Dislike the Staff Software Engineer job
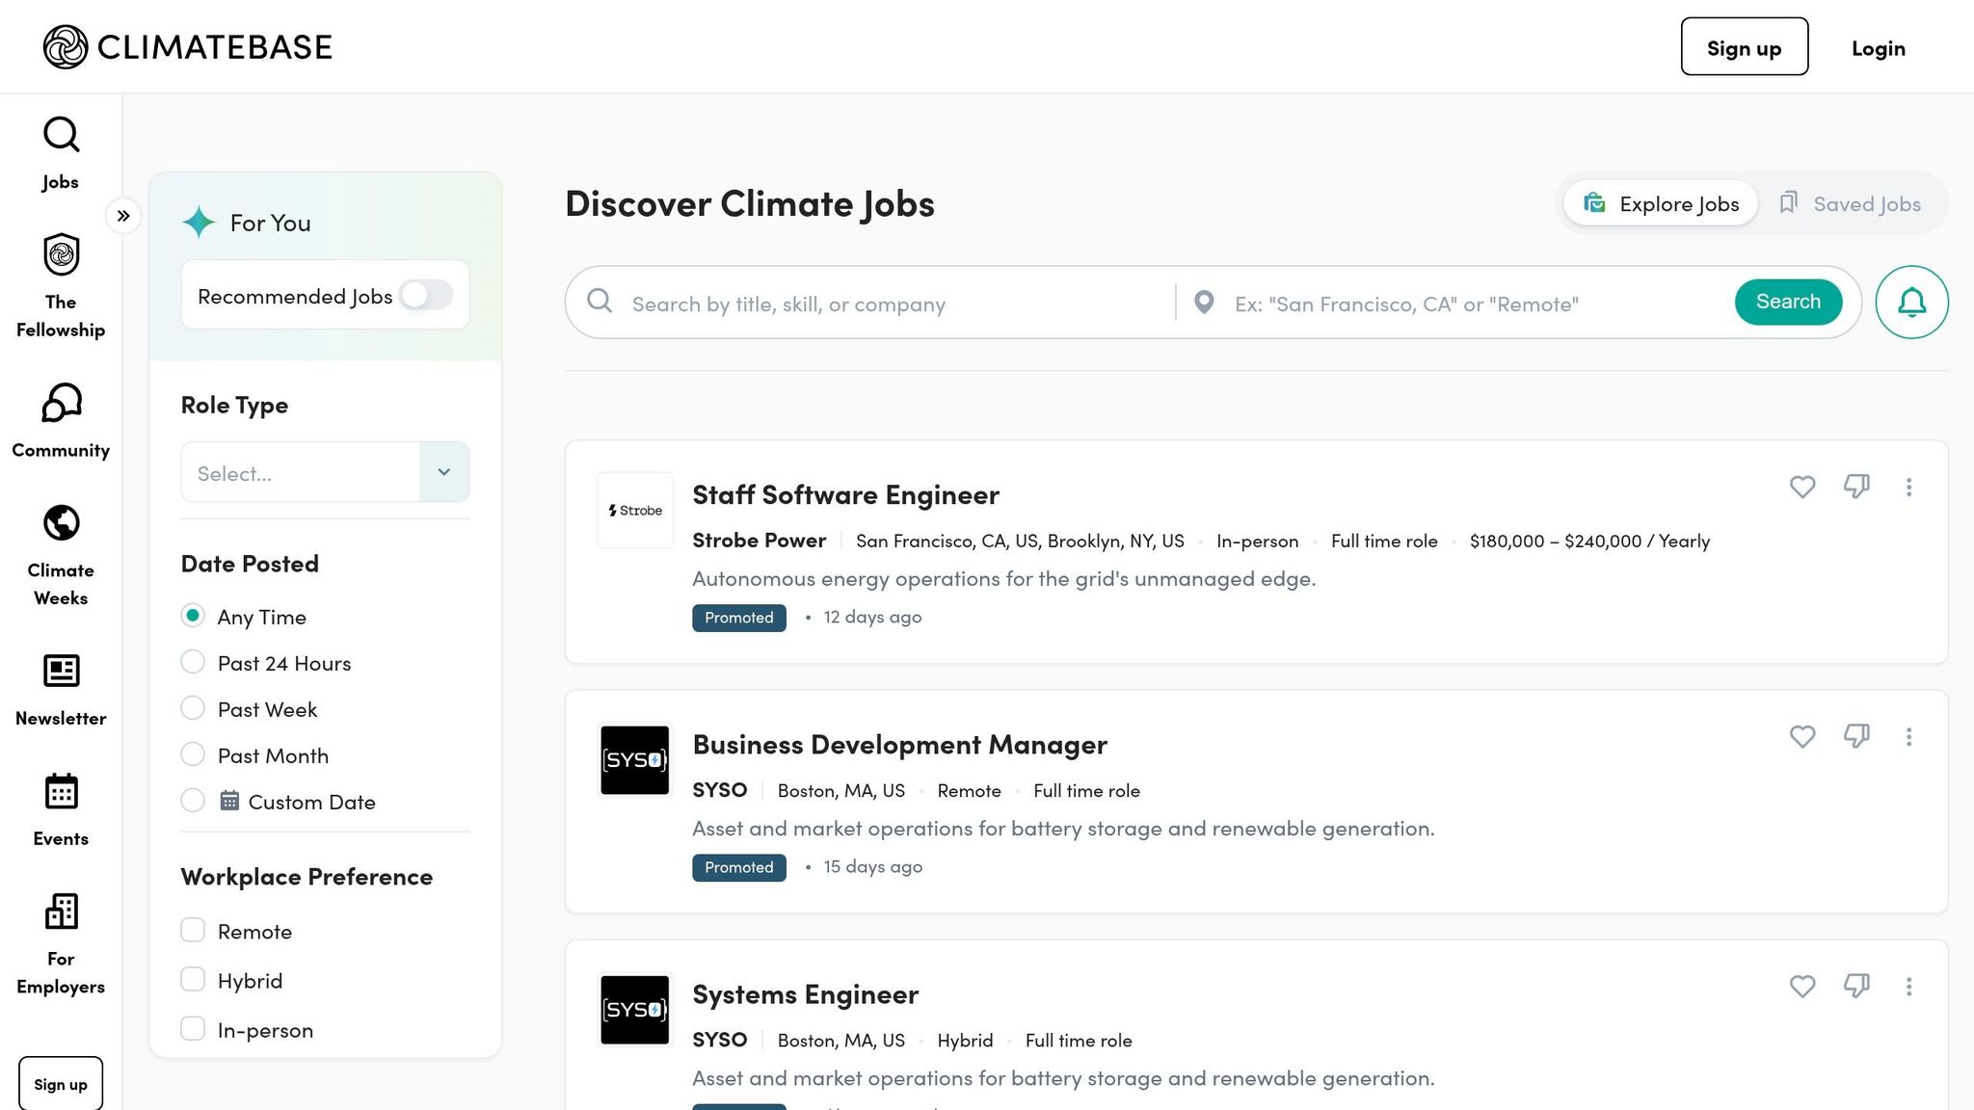Viewport: 1974px width, 1110px height. [1856, 487]
